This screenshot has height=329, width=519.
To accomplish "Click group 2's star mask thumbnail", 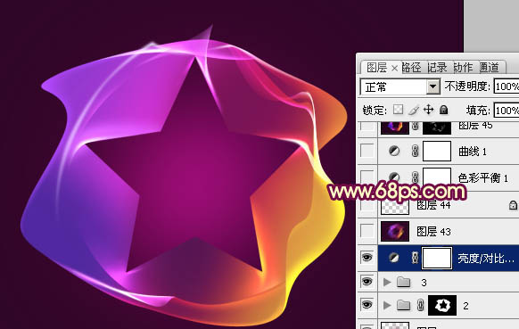I will [x=442, y=305].
